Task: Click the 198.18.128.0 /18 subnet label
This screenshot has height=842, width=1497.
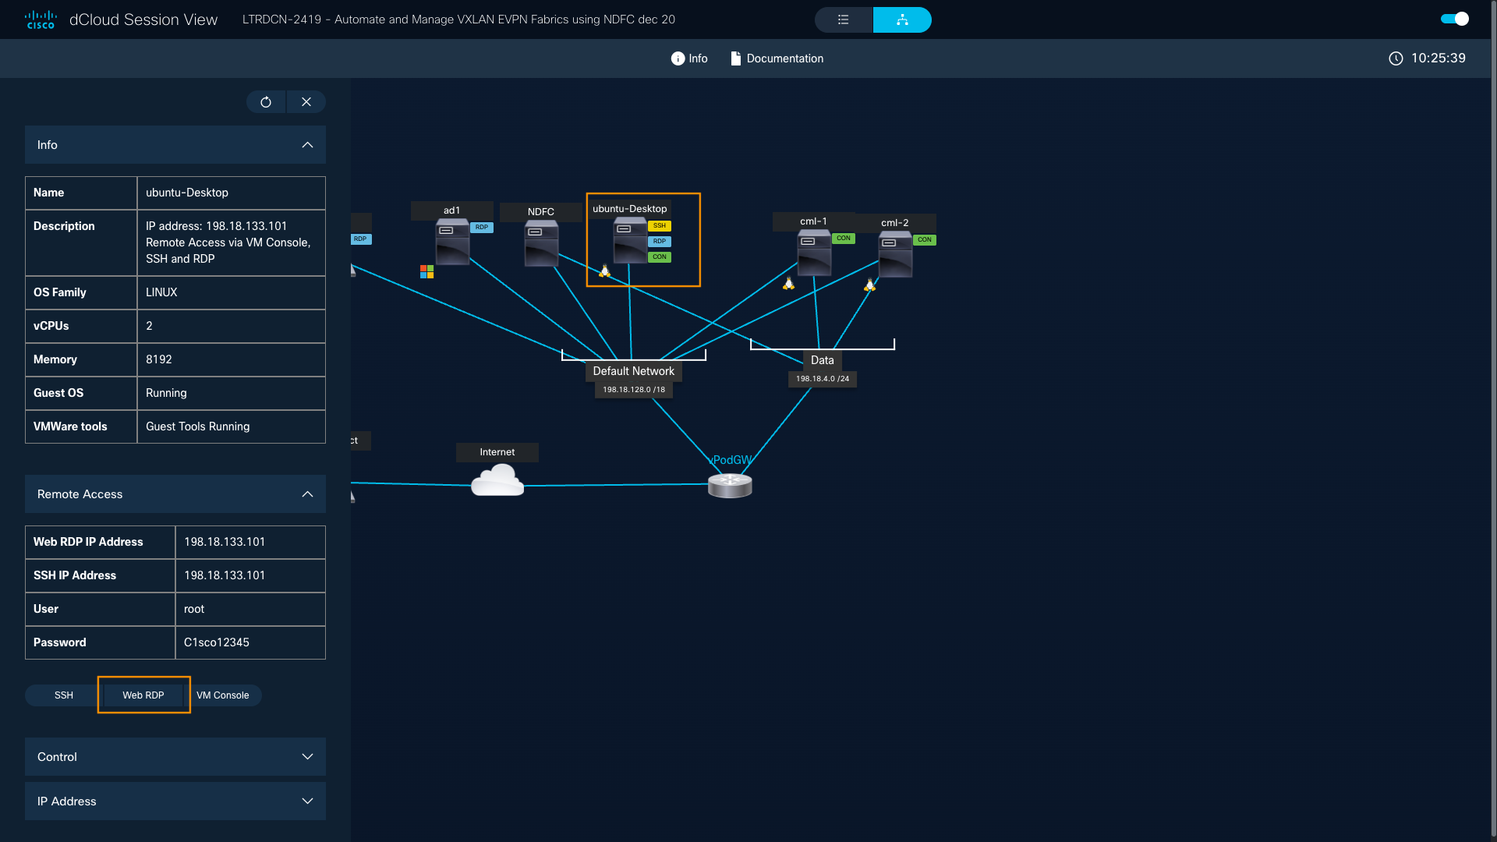Action: point(634,390)
